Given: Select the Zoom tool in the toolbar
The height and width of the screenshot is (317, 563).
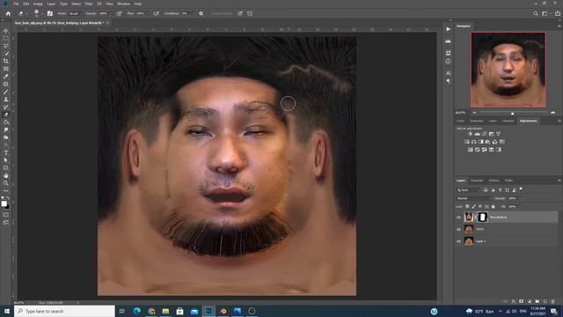Looking at the screenshot, I should coord(6,183).
